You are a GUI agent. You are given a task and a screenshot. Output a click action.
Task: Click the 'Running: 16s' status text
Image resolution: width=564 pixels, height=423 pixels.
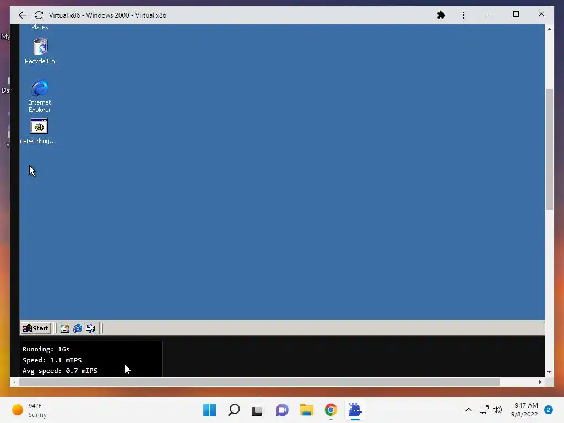click(46, 349)
